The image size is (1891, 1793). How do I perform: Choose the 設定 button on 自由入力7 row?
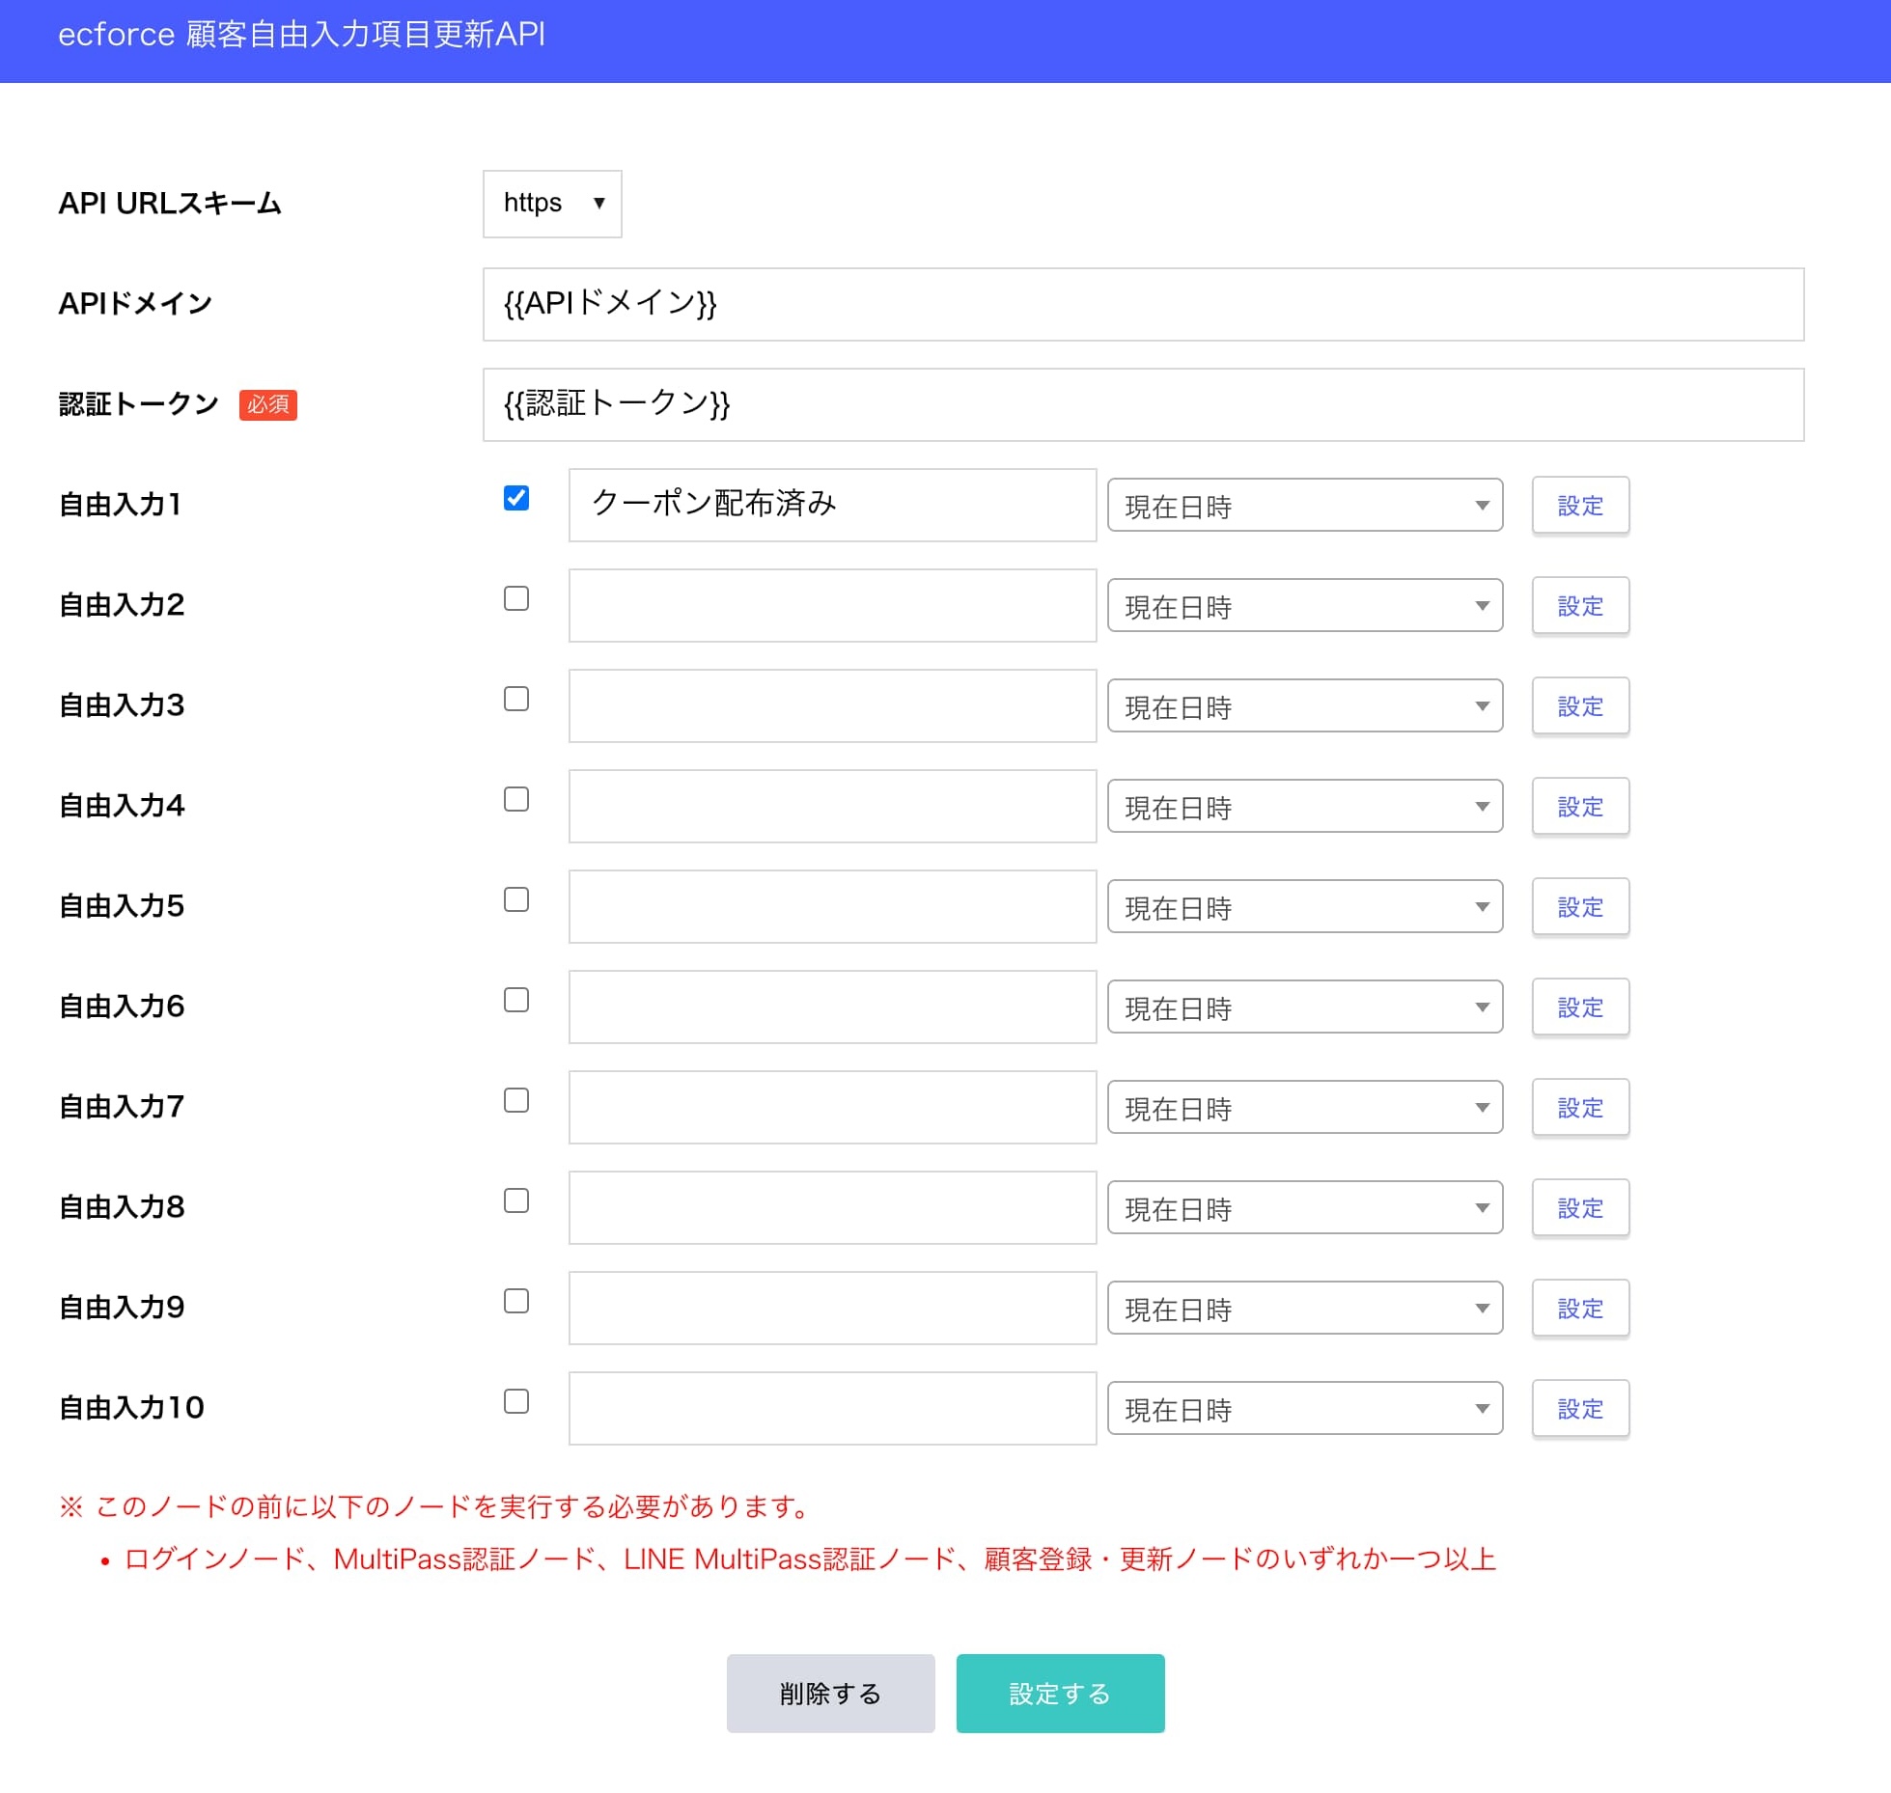[x=1580, y=1107]
